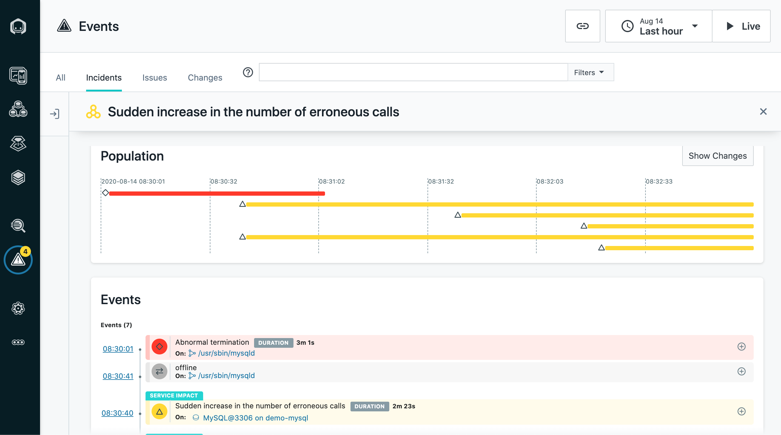The height and width of the screenshot is (435, 781).
Task: Open the infrastructure layers sidebar icon
Action: click(18, 178)
